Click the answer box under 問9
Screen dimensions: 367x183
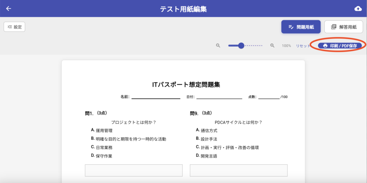239,170
